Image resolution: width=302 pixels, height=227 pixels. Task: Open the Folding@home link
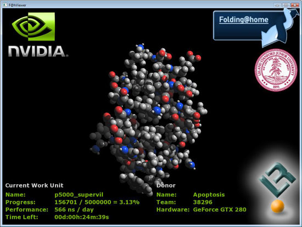244,20
